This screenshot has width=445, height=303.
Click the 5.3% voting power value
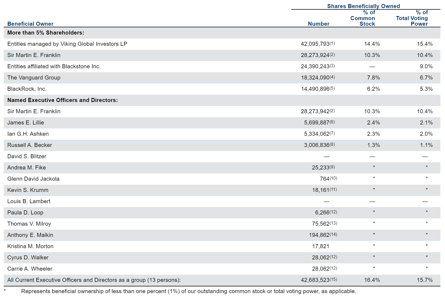(426, 89)
